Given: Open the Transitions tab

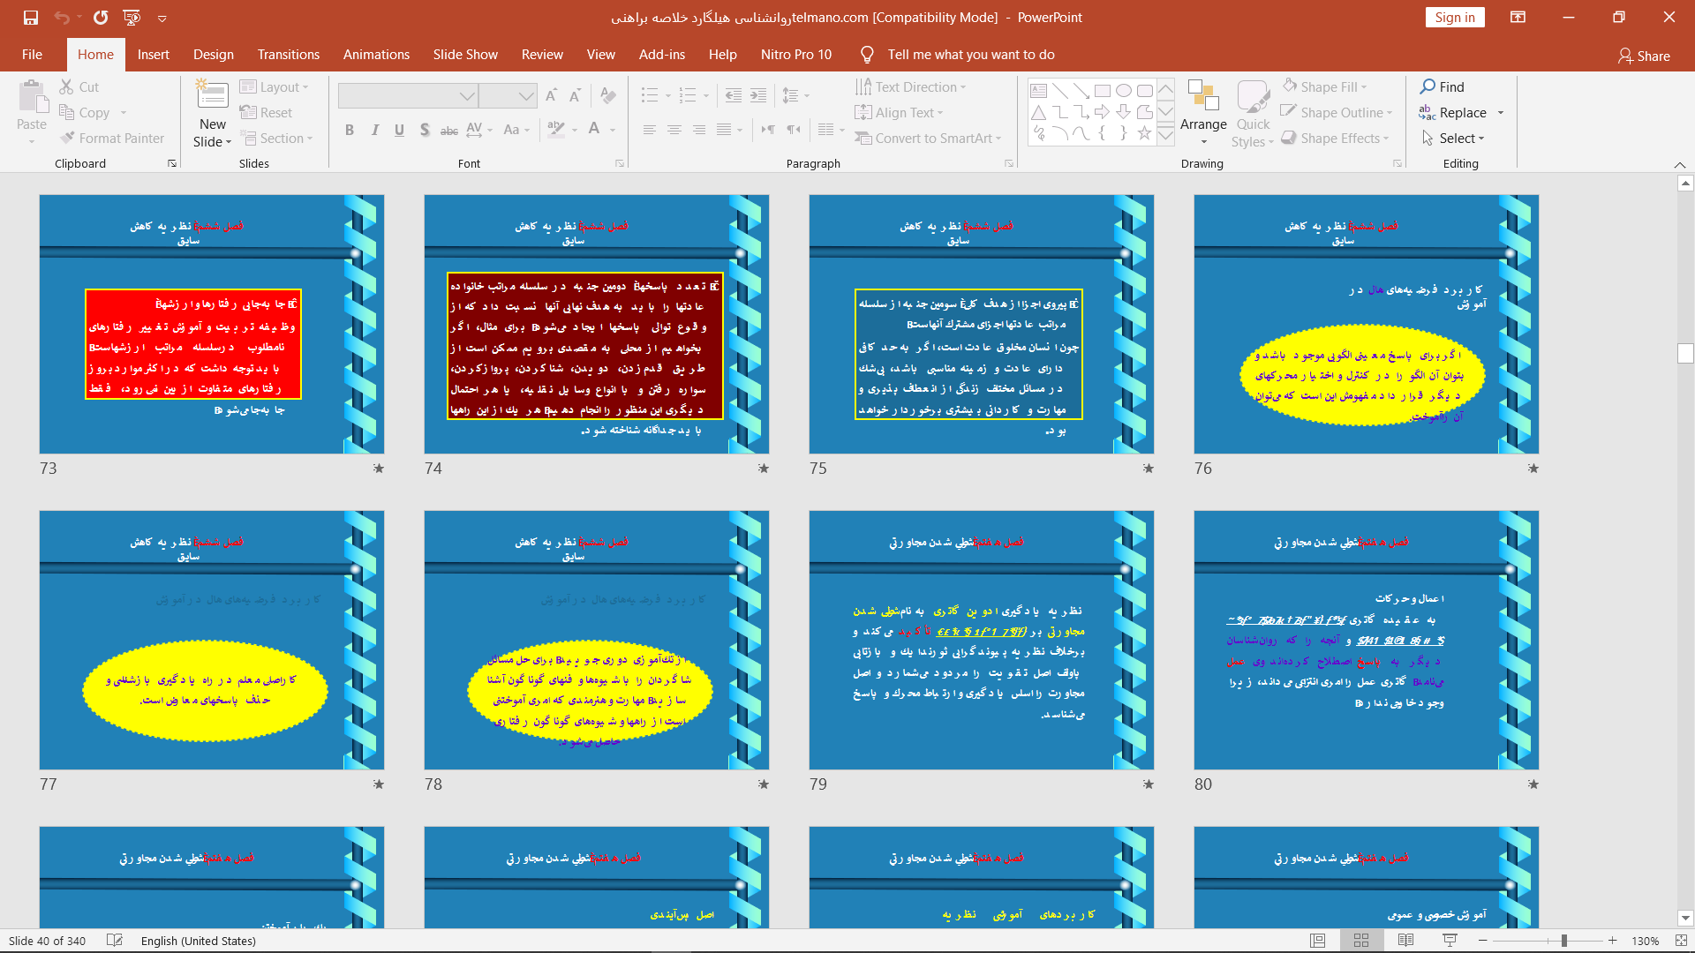Looking at the screenshot, I should click(x=289, y=55).
